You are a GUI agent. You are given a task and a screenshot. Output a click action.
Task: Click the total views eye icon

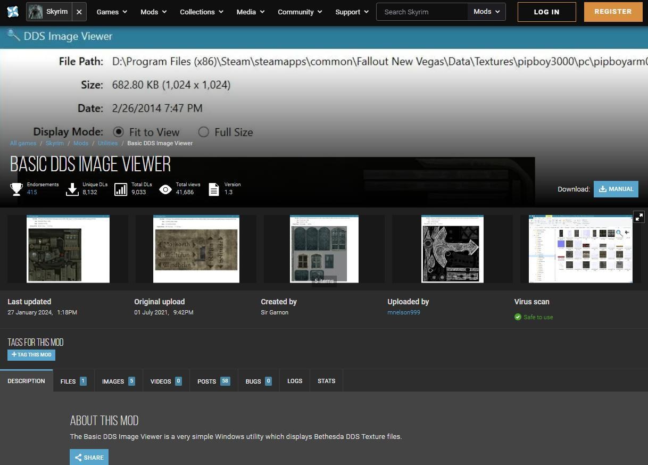coord(165,189)
